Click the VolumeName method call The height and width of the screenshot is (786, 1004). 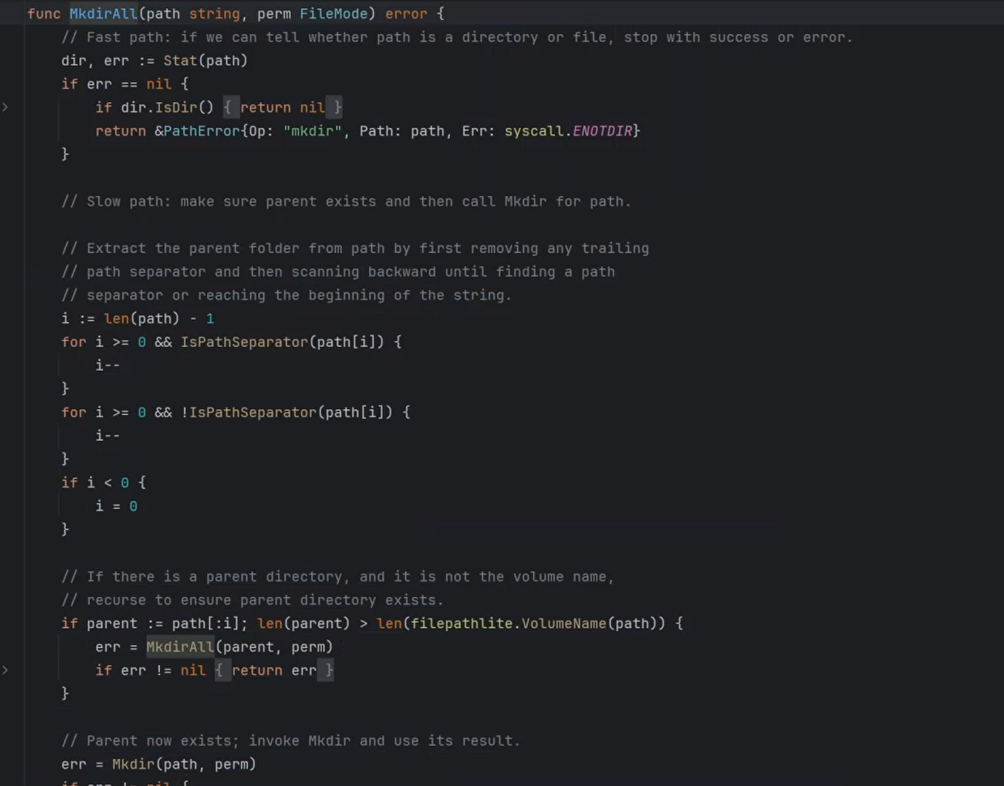tap(563, 623)
